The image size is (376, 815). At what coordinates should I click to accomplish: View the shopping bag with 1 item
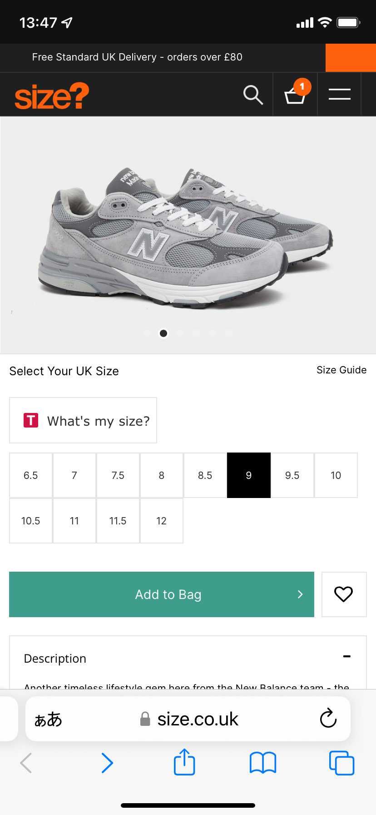click(295, 96)
